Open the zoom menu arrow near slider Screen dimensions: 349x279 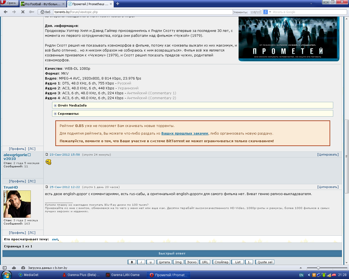click(x=301, y=268)
